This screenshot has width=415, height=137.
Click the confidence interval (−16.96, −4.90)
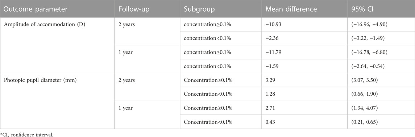point(369,24)
